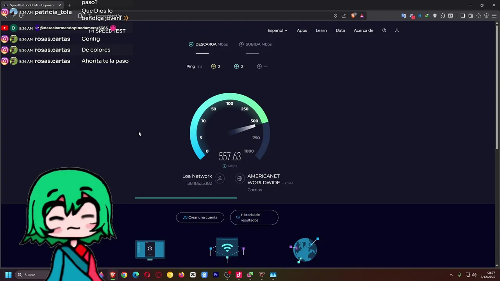500x281 pixels.
Task: Open Google Chrome from the taskbar
Action: tap(124, 275)
